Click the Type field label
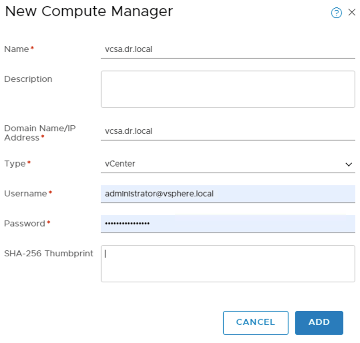Viewport: 360px width, 343px height. pos(15,164)
